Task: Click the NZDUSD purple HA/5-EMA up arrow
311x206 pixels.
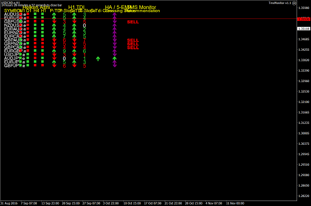Action: click(114, 26)
